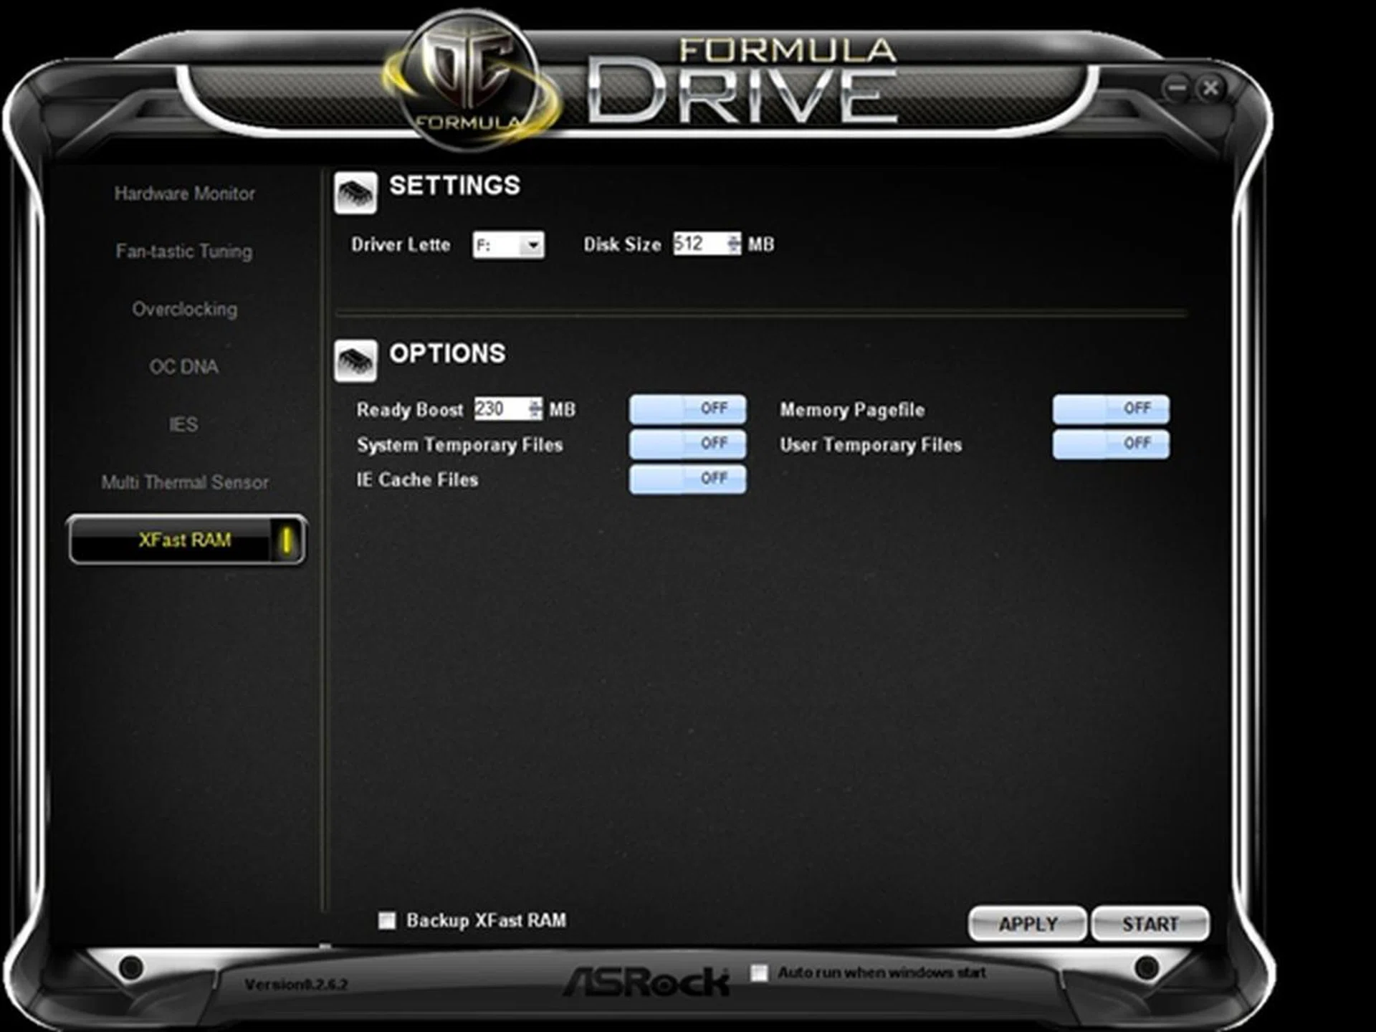The height and width of the screenshot is (1032, 1376).
Task: Open the Overclocking panel
Action: click(184, 310)
